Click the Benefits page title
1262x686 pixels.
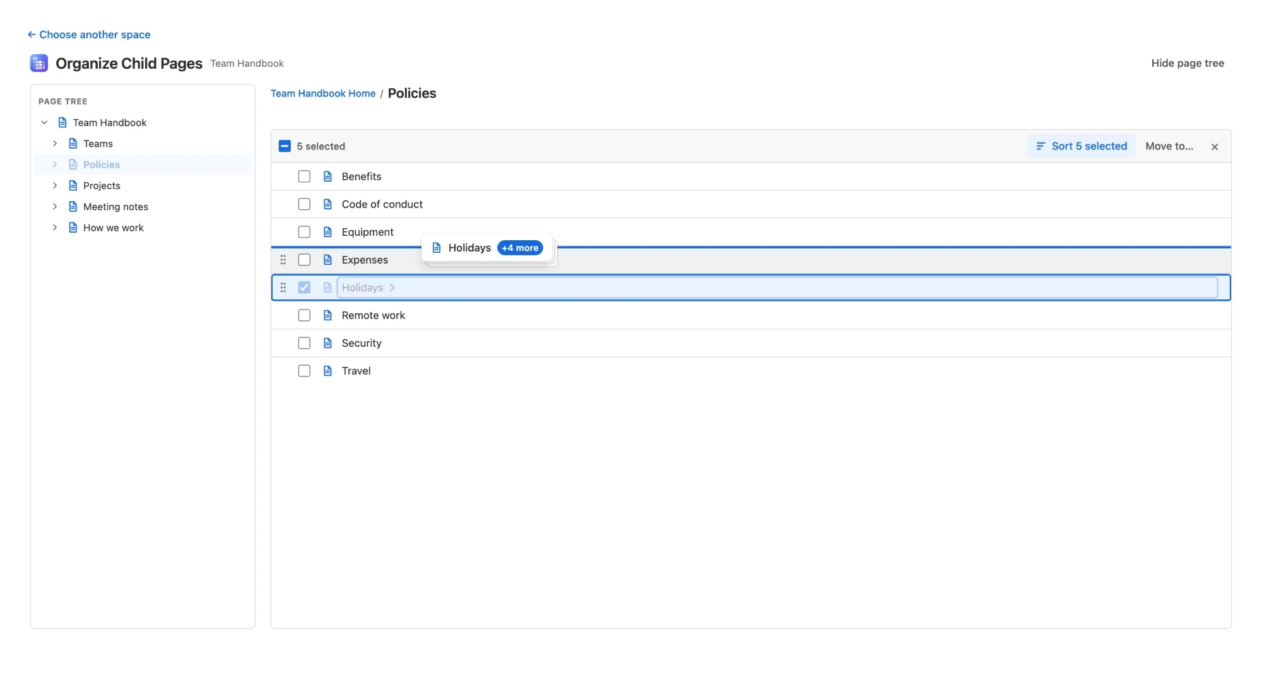362,177
